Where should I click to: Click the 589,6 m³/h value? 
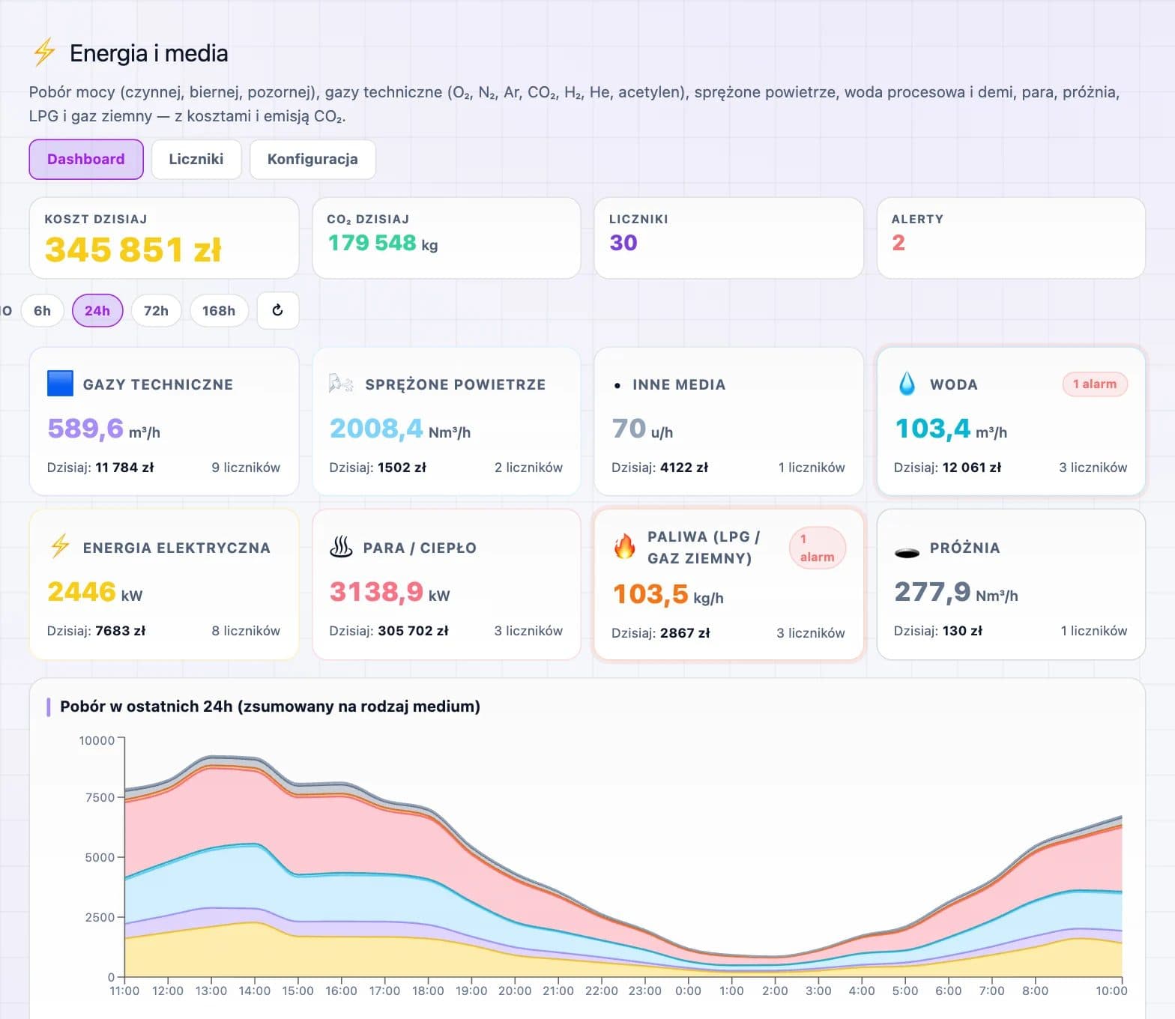(x=103, y=429)
